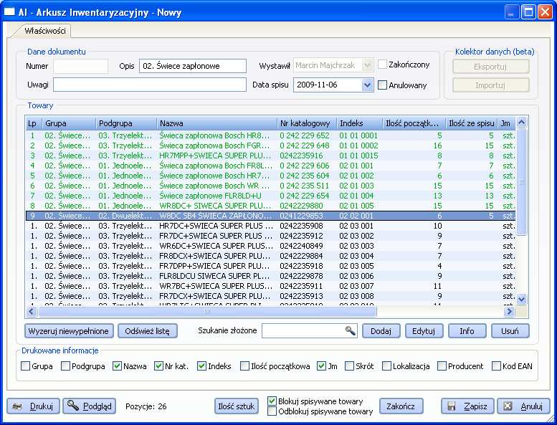557x425 pixels.
Task: Click the scroll left arrow of the goods list
Action: 31,311
